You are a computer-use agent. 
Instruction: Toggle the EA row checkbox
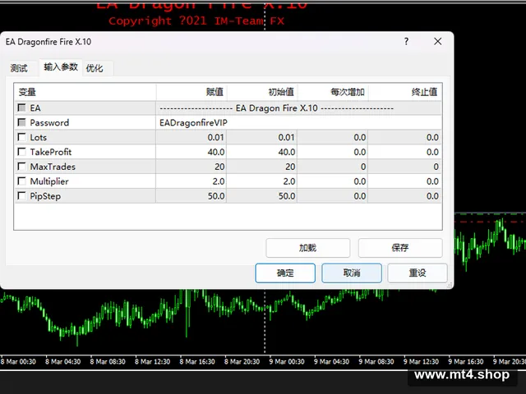(22, 108)
